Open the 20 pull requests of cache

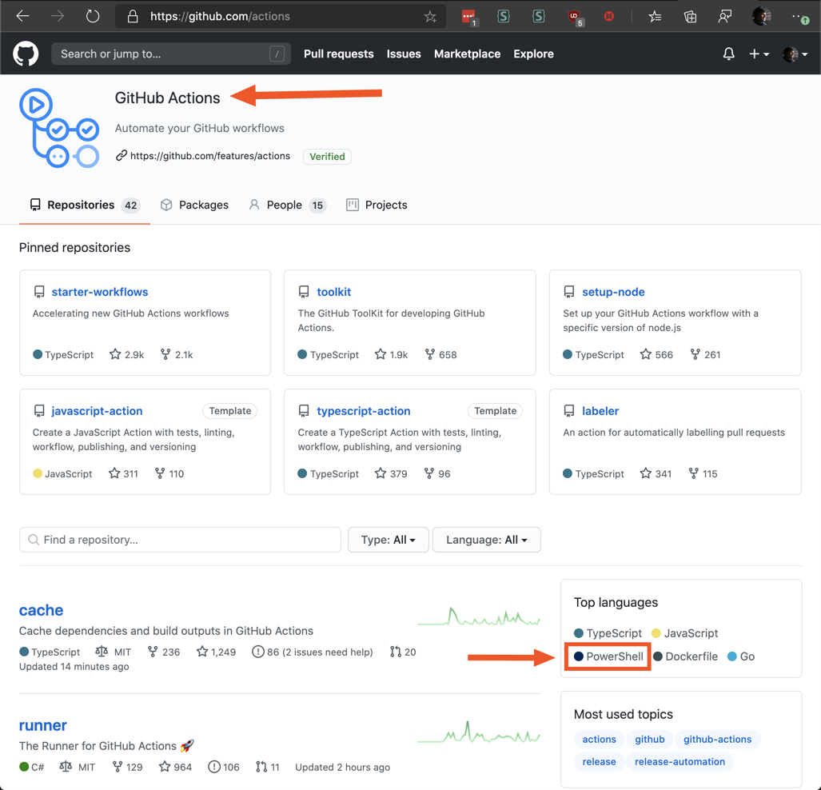click(x=403, y=652)
